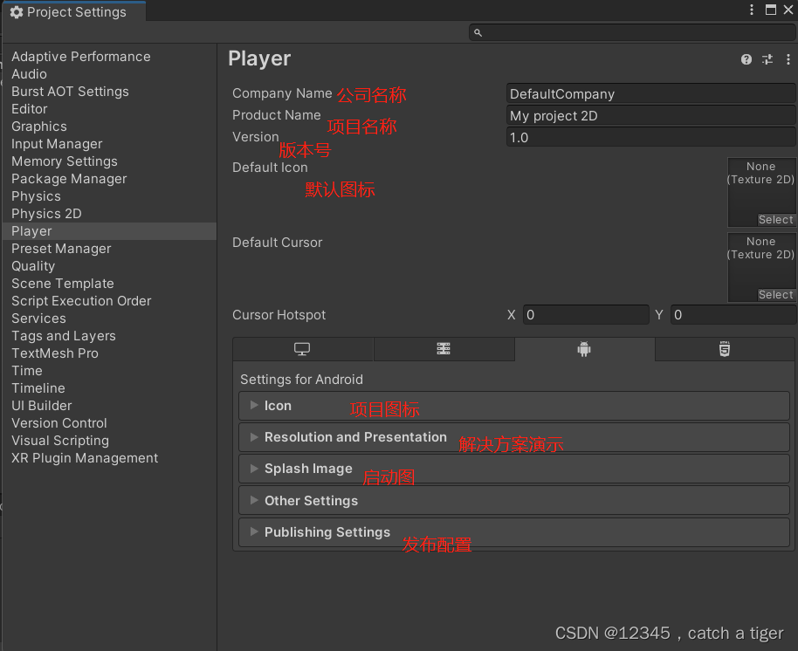Click the Version input field
The image size is (798, 651).
tap(651, 137)
